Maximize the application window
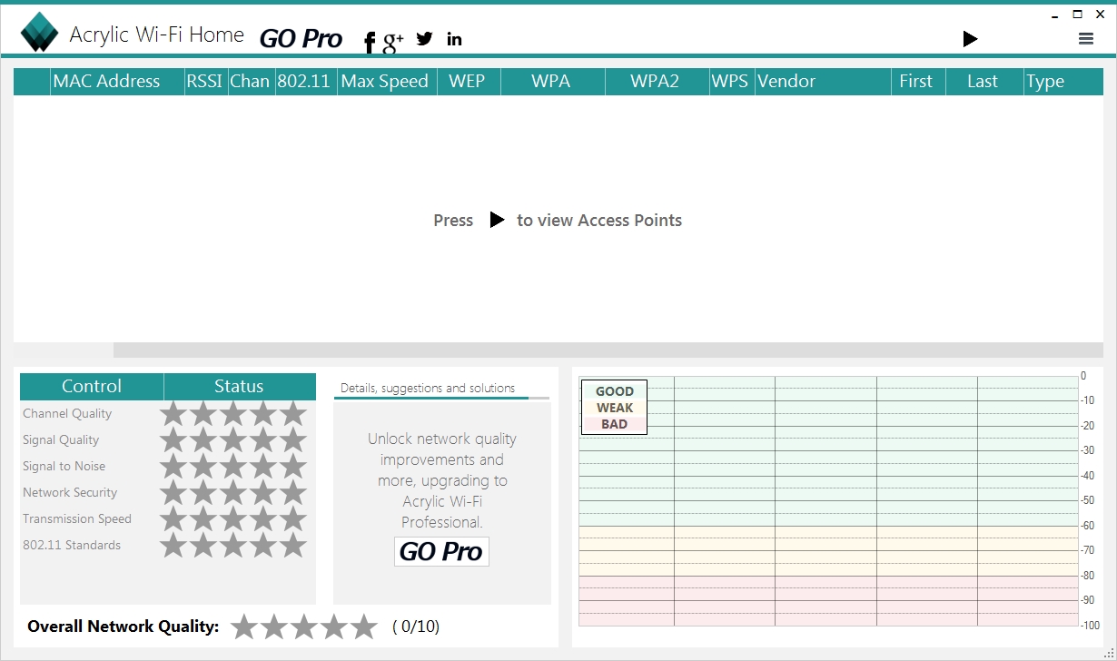The image size is (1117, 661). (1077, 14)
